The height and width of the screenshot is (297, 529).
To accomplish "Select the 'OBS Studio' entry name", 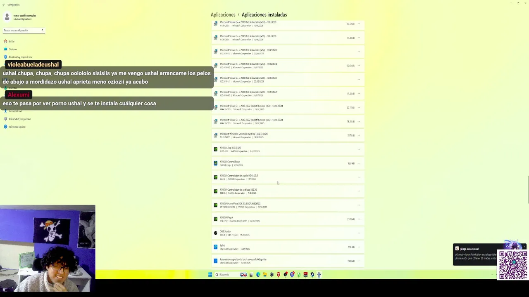I will (x=225, y=231).
